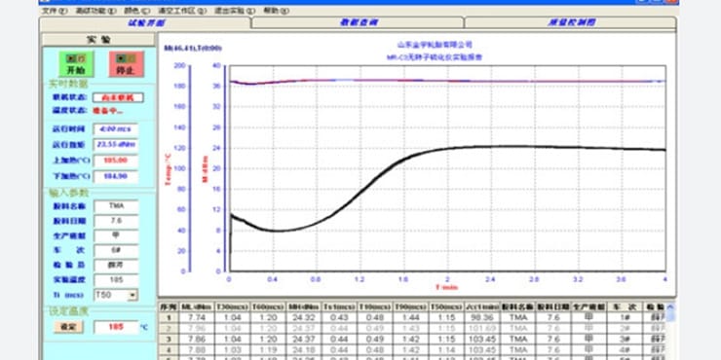Open the Ti (m:s) T50 dropdown
This screenshot has height=360, width=721.
tap(133, 295)
